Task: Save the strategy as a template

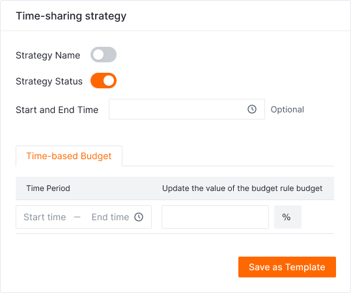Action: click(287, 267)
